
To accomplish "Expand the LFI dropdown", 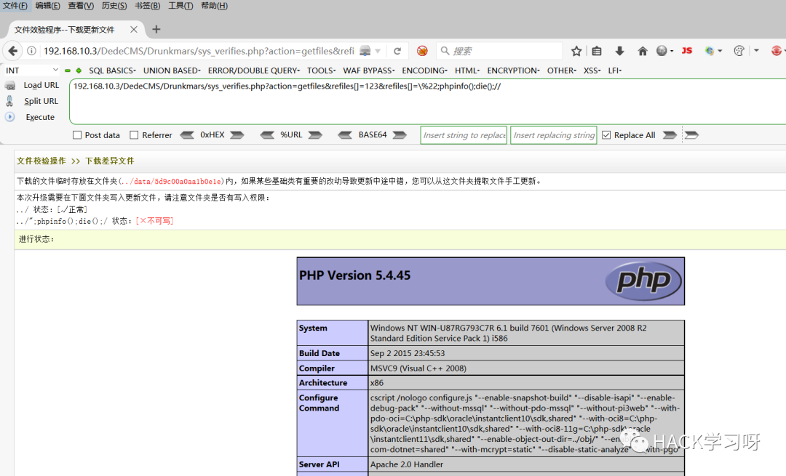I will (x=614, y=70).
